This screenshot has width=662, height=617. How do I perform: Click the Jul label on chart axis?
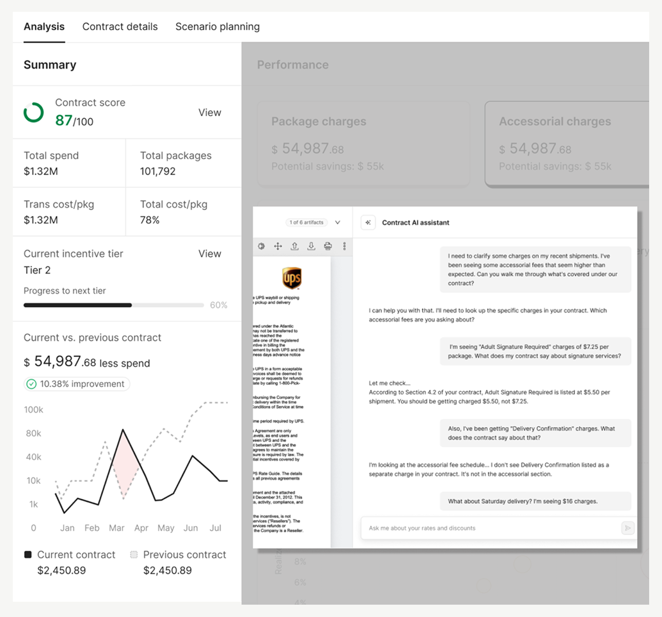point(215,528)
